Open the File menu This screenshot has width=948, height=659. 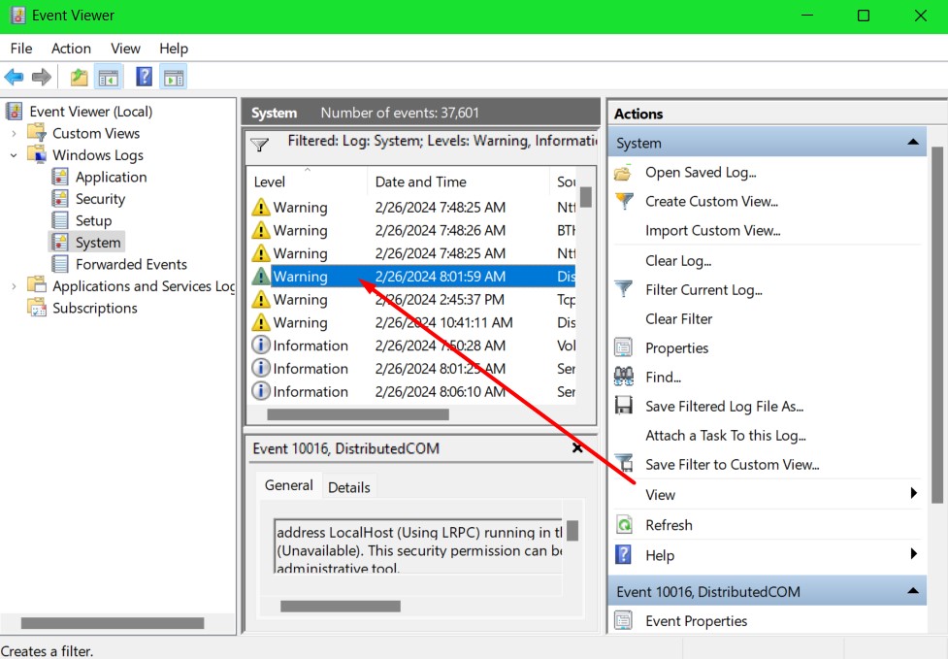pyautogui.click(x=21, y=49)
